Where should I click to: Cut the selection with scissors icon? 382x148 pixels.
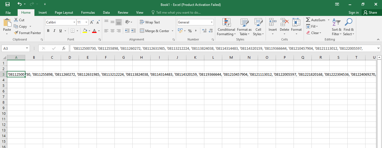click(16, 20)
